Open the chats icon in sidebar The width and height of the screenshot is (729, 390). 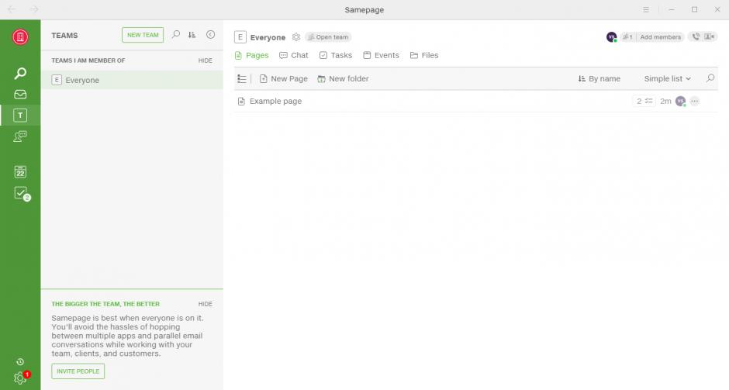(20, 136)
